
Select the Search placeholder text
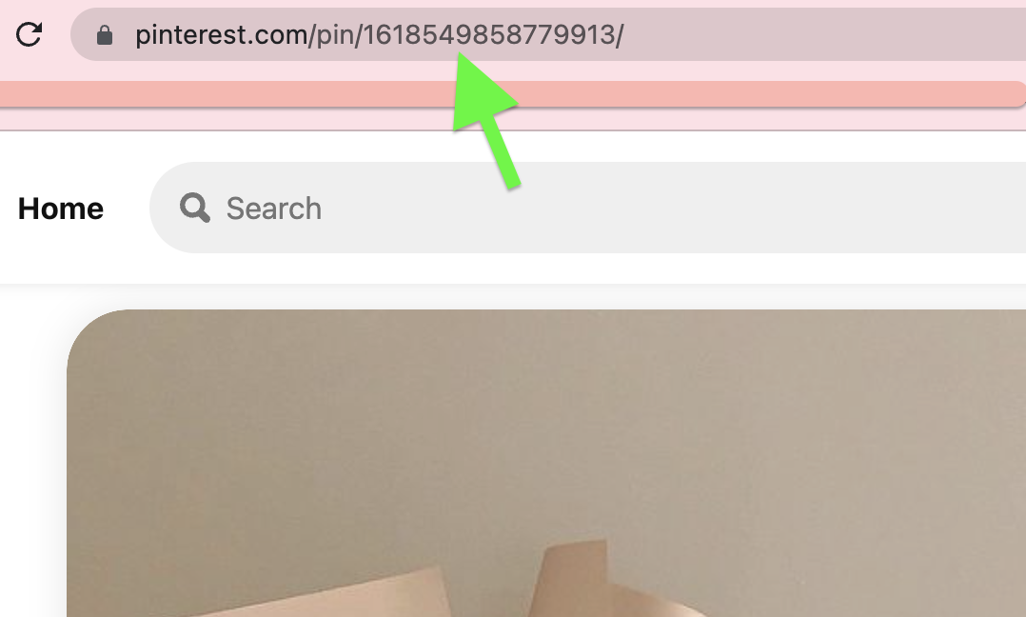[x=273, y=209]
